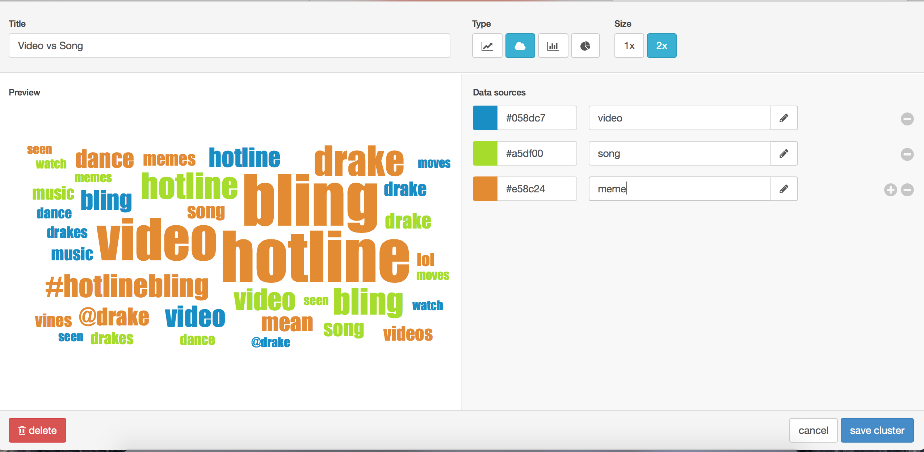Set widget size to 1x
Image resolution: width=924 pixels, height=452 pixels.
point(629,46)
